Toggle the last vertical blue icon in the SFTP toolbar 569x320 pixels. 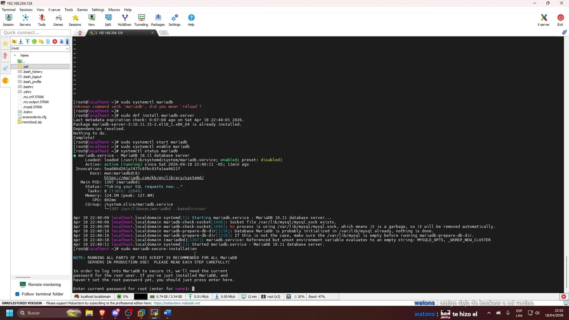tap(67, 41)
